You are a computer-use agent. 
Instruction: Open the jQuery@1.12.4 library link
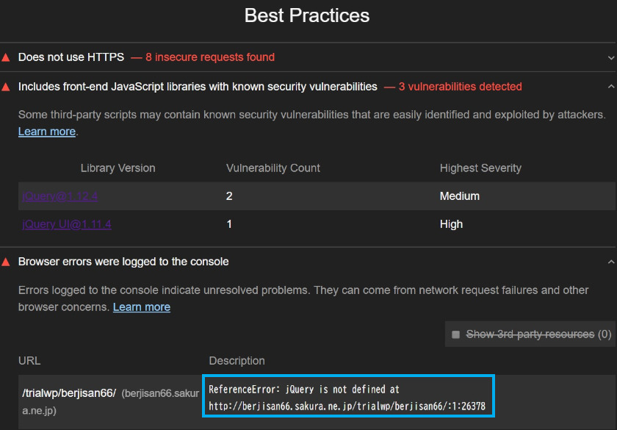pos(59,196)
